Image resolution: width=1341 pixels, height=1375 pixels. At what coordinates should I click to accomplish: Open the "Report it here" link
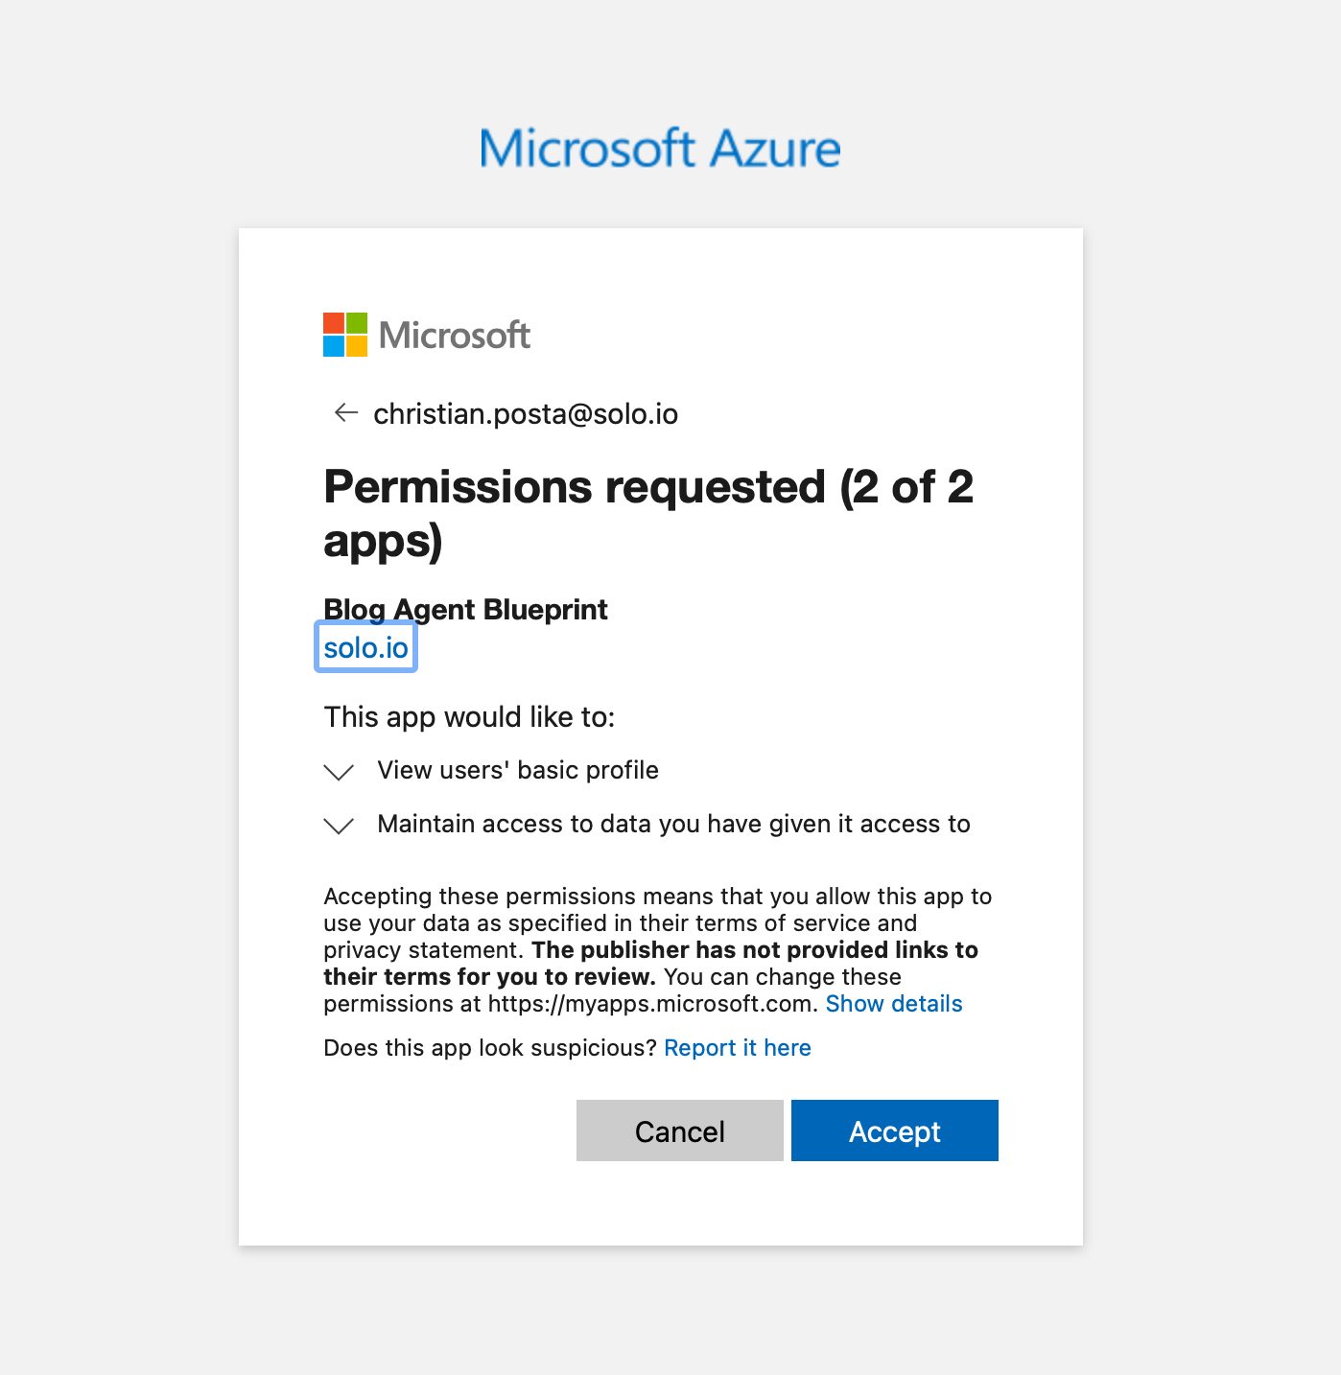pos(737,1048)
